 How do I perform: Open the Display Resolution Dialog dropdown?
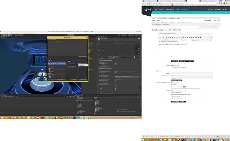127,71
